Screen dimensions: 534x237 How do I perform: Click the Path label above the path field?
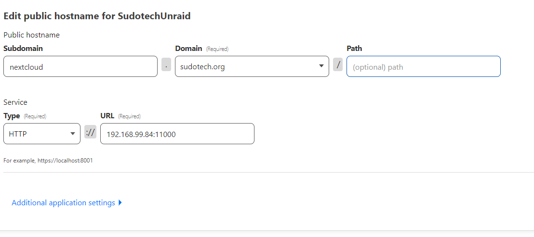[354, 49]
